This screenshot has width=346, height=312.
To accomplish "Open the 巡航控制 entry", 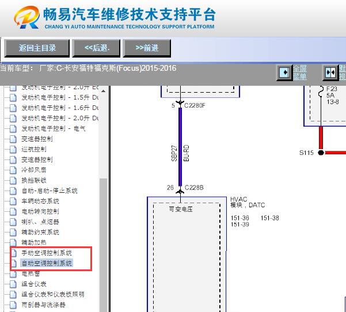I will (34, 149).
